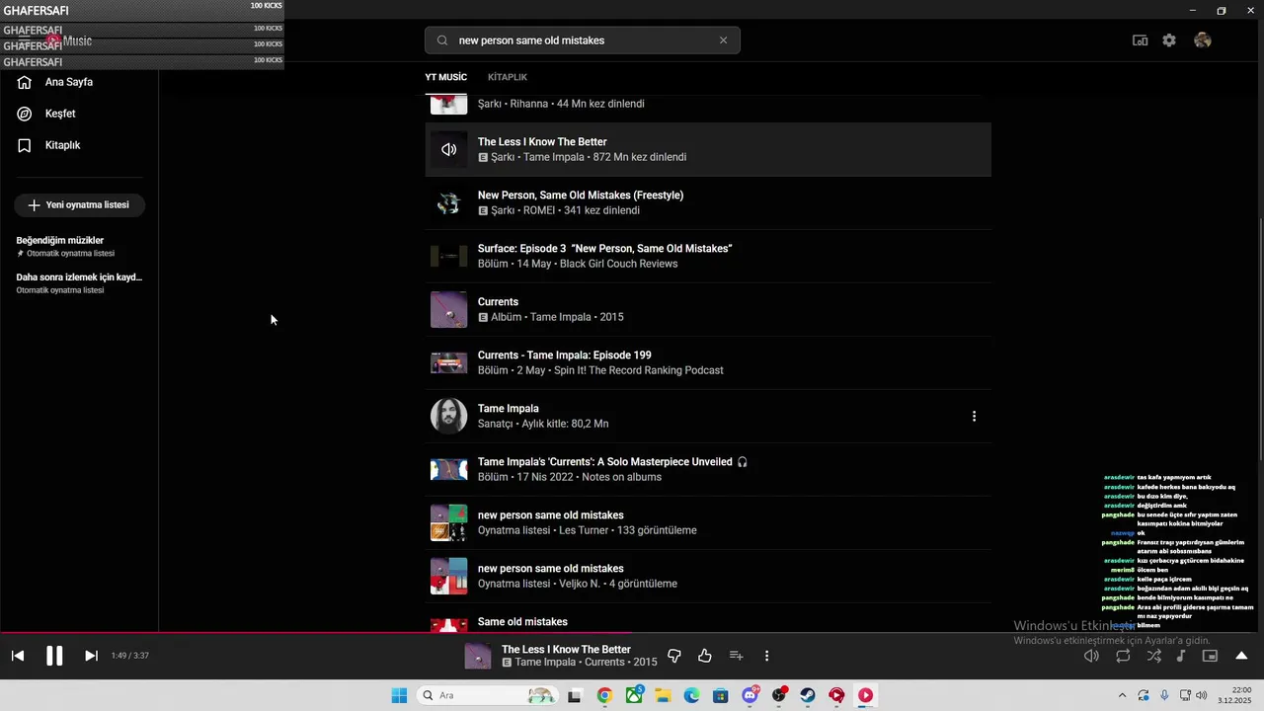Toggle repeat mode in player bar
The height and width of the screenshot is (711, 1264).
click(x=1123, y=656)
